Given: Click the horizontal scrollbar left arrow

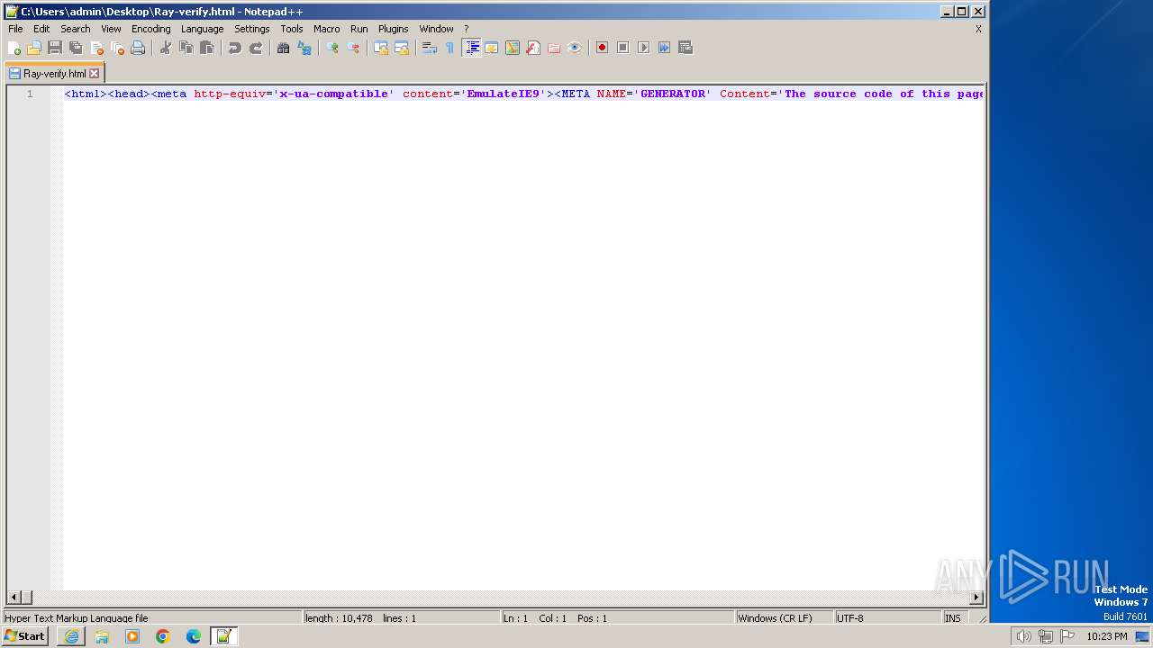Looking at the screenshot, I should [x=14, y=598].
